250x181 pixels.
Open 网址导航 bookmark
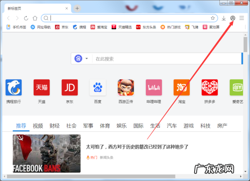pyautogui.click(x=40, y=27)
